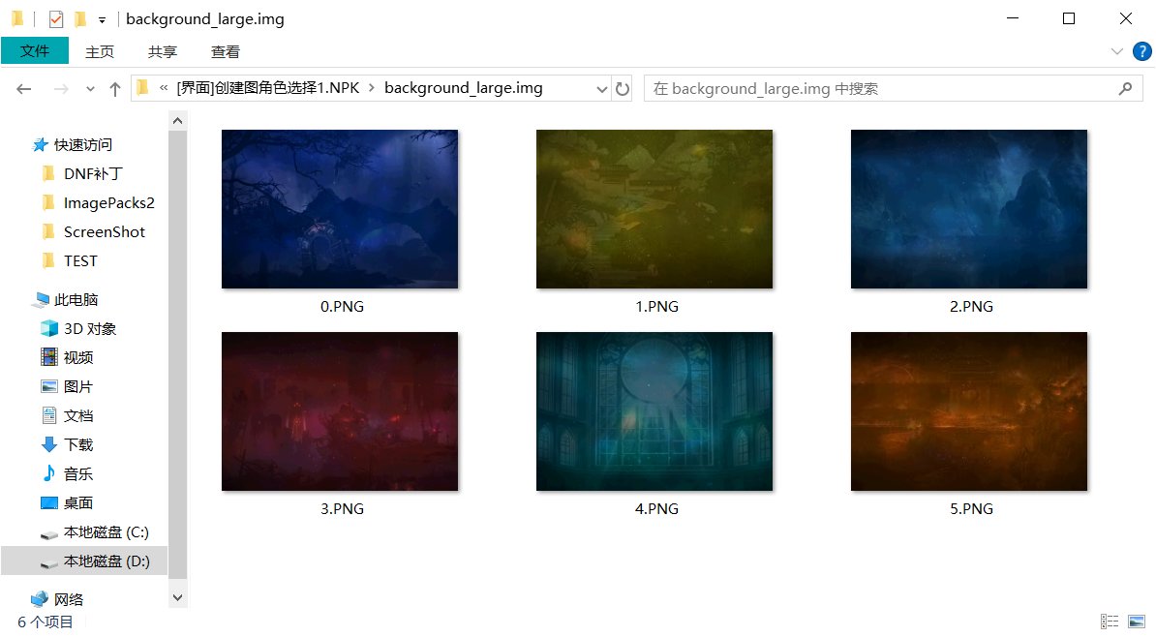This screenshot has width=1156, height=637.
Task: Click the 3D 对象 cube icon
Action: point(48,329)
